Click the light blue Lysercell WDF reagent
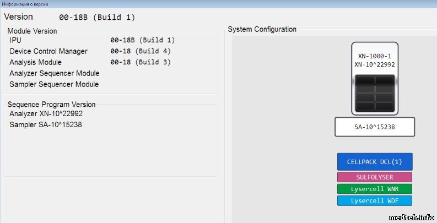Image resolution: width=437 pixels, height=223 pixels. click(x=375, y=200)
